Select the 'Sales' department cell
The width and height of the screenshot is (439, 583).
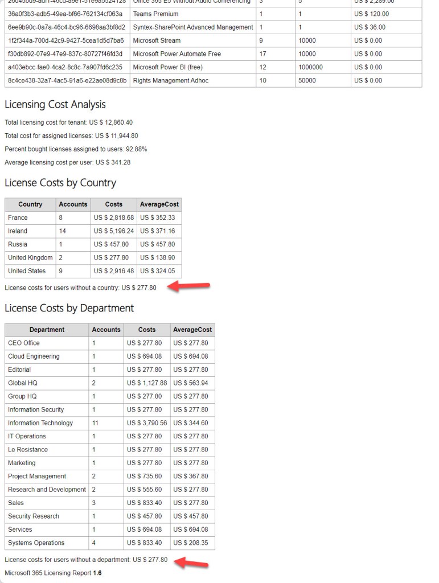click(47, 503)
